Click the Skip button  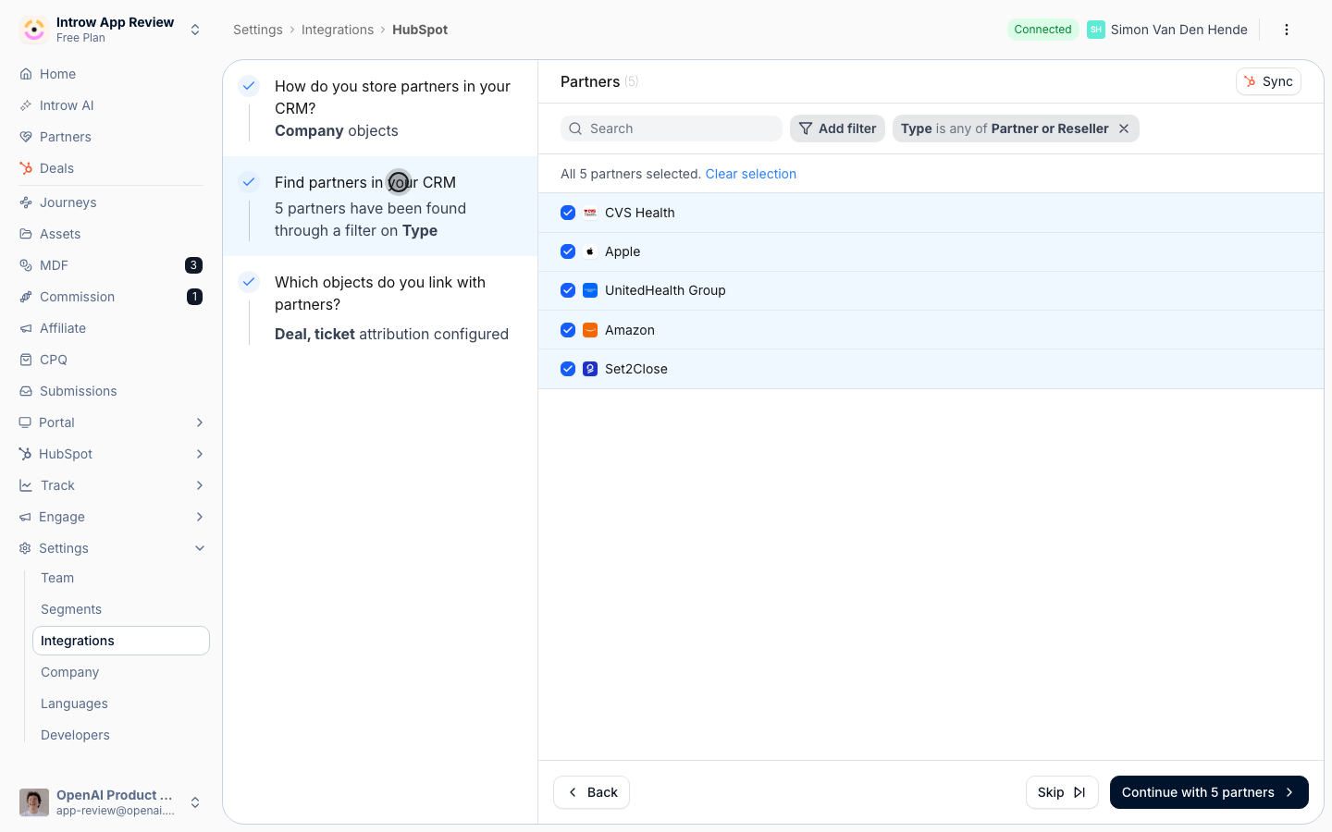pyautogui.click(x=1062, y=792)
